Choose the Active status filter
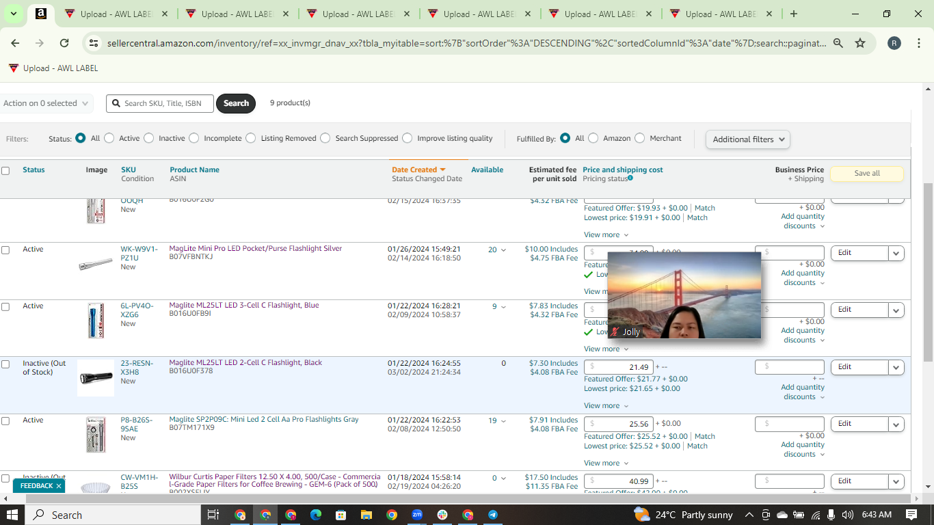934x525 pixels. 109,138
